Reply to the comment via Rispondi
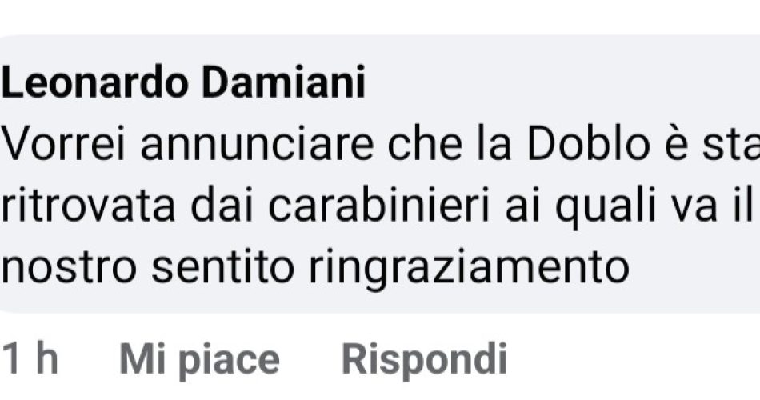This screenshot has height=400, width=760. [x=425, y=360]
